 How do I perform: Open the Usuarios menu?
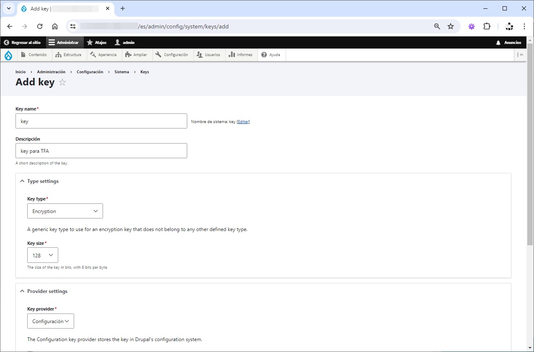tap(209, 55)
